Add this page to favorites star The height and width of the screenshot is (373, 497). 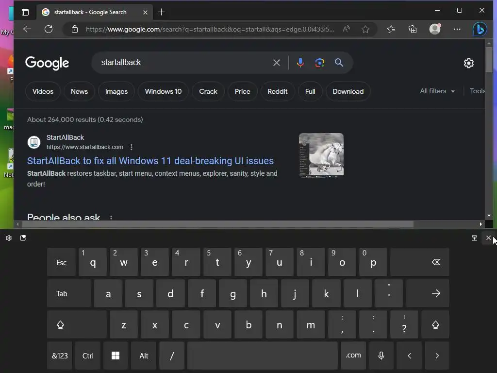point(365,29)
